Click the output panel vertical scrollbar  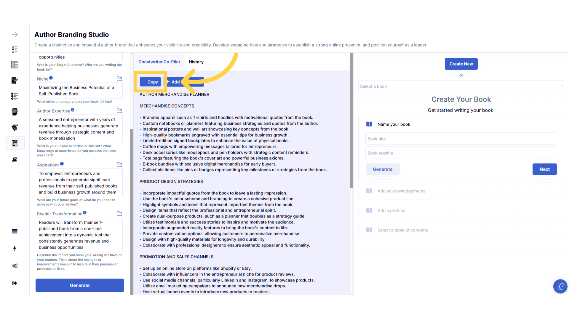[x=351, y=121]
